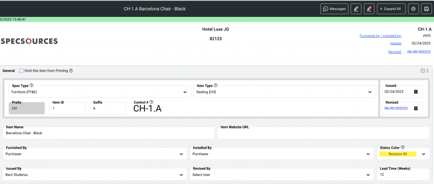Viewport: 434px width, 185px height.
Task: Click the Revised link in header
Action: coord(395,52)
